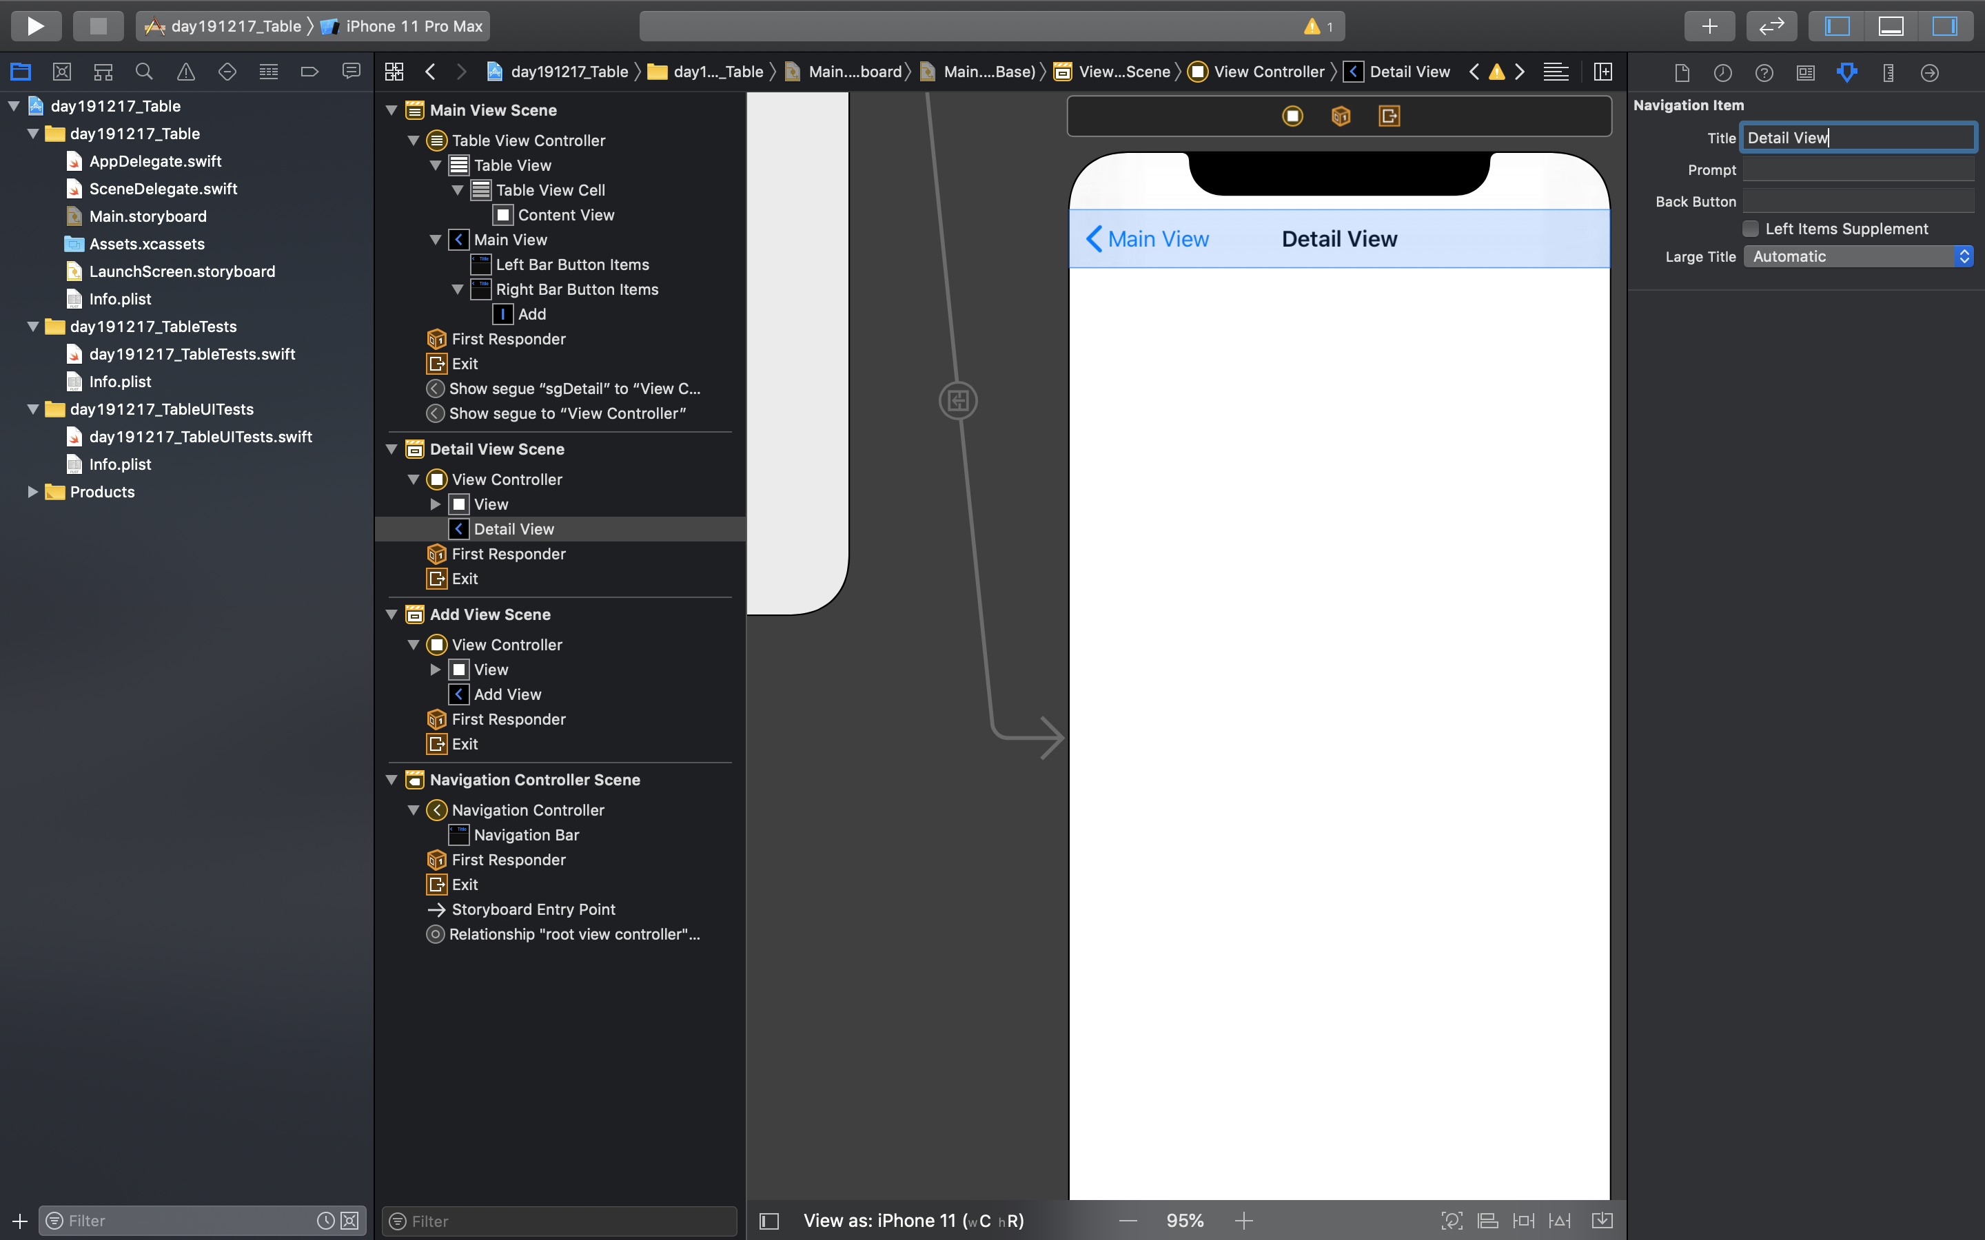Zoom in the canvas with plus
This screenshot has height=1240, width=1985.
click(x=1243, y=1220)
